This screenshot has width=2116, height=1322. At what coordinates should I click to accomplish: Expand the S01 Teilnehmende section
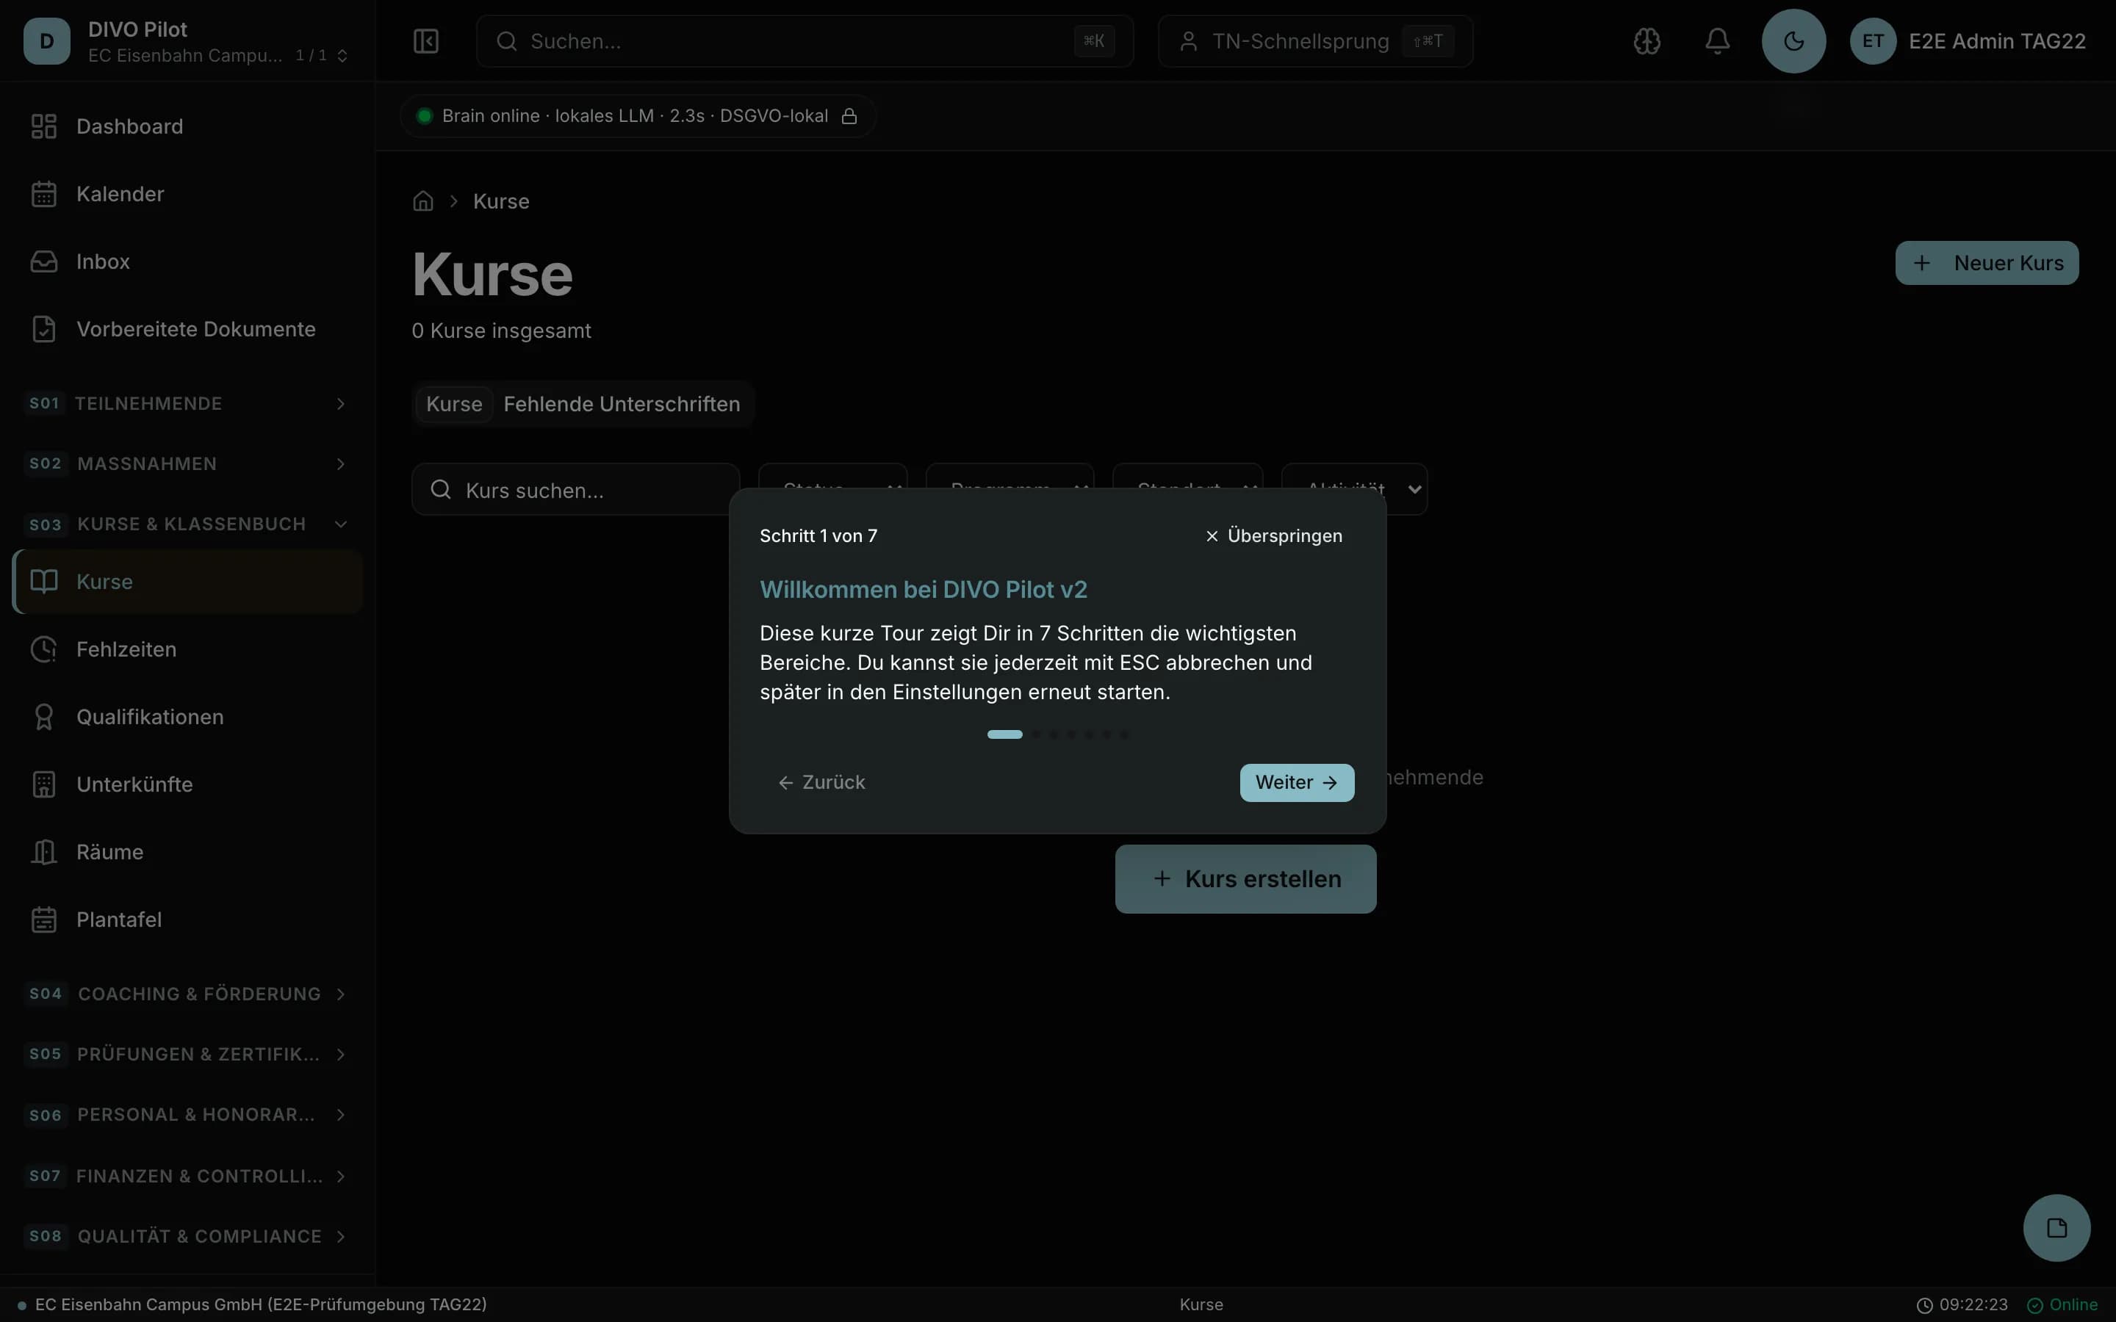click(x=187, y=403)
